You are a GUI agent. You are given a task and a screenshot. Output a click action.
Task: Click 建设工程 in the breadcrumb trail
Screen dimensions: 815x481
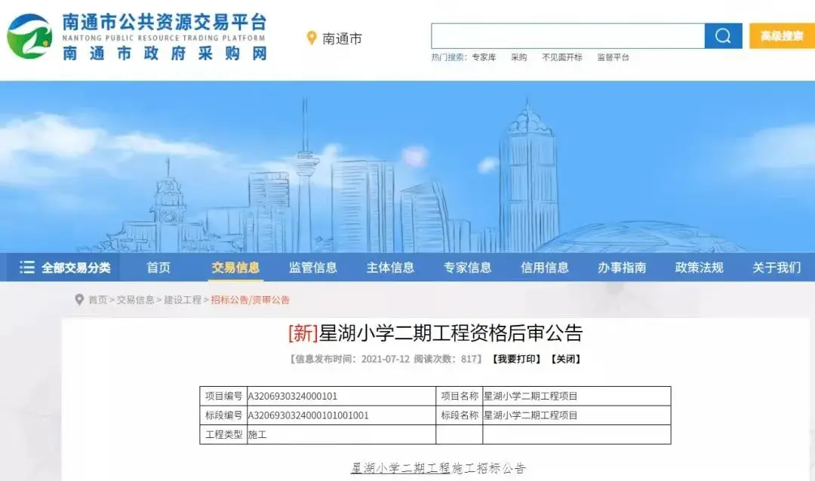[183, 300]
